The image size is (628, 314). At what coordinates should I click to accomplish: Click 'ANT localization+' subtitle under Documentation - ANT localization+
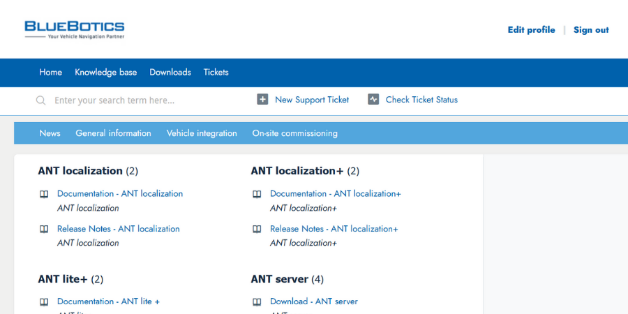tap(304, 208)
